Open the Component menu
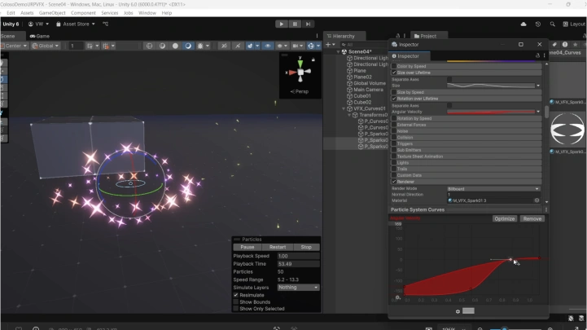 tap(83, 13)
